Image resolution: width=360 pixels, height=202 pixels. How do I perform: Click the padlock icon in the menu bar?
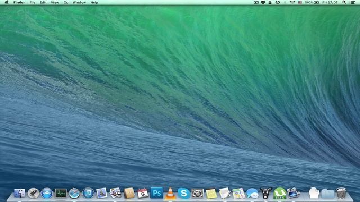point(270,2)
